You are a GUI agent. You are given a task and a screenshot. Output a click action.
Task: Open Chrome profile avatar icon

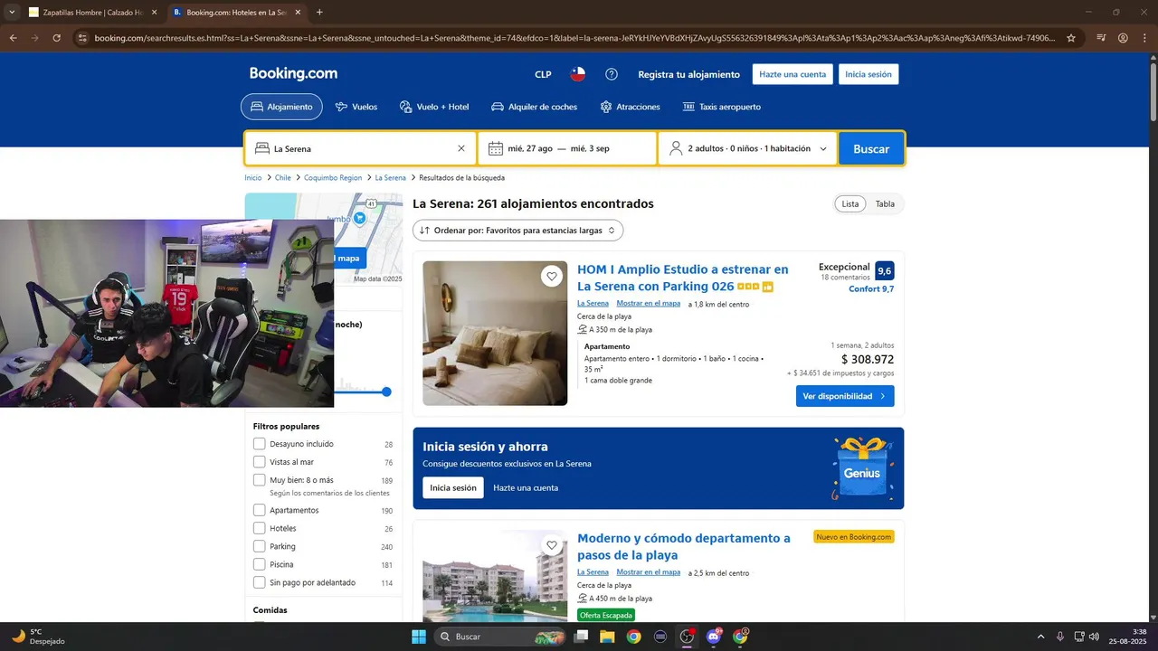pyautogui.click(x=1123, y=38)
